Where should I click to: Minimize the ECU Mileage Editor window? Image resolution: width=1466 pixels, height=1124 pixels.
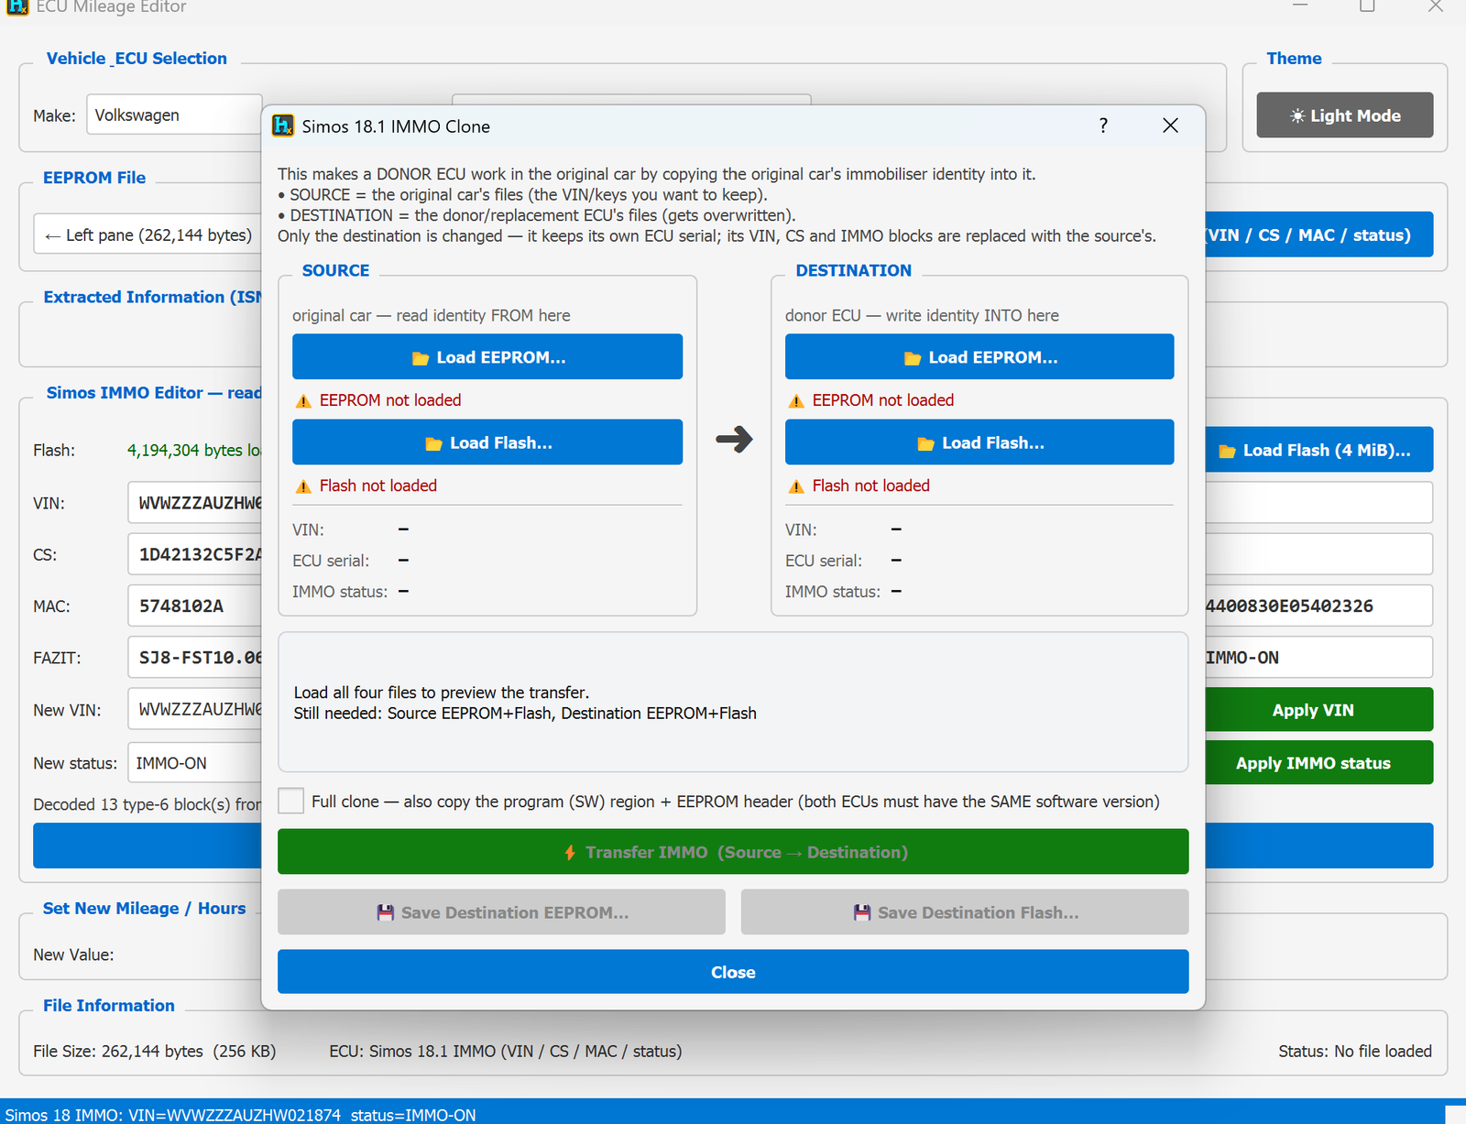[1299, 6]
